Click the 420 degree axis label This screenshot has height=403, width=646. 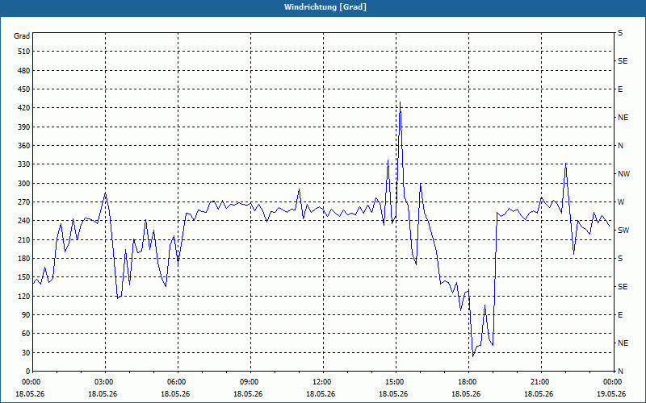(x=24, y=108)
